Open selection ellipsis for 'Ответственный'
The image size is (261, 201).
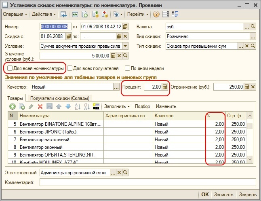[x=113, y=173]
